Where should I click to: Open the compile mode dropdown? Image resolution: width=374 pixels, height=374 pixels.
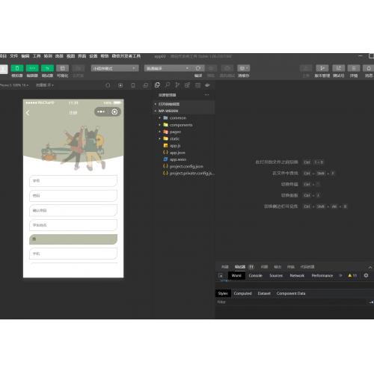tap(167, 68)
